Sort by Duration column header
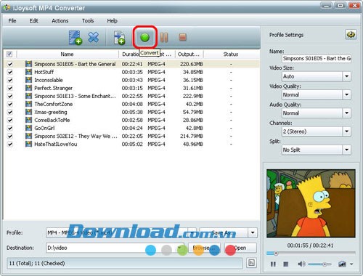363x276 pixels. (x=130, y=54)
